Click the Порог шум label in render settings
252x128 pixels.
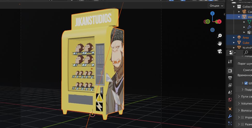(x=245, y=64)
